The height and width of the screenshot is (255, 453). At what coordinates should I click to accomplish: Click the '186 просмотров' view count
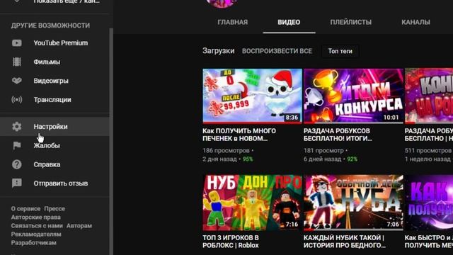[x=226, y=151]
